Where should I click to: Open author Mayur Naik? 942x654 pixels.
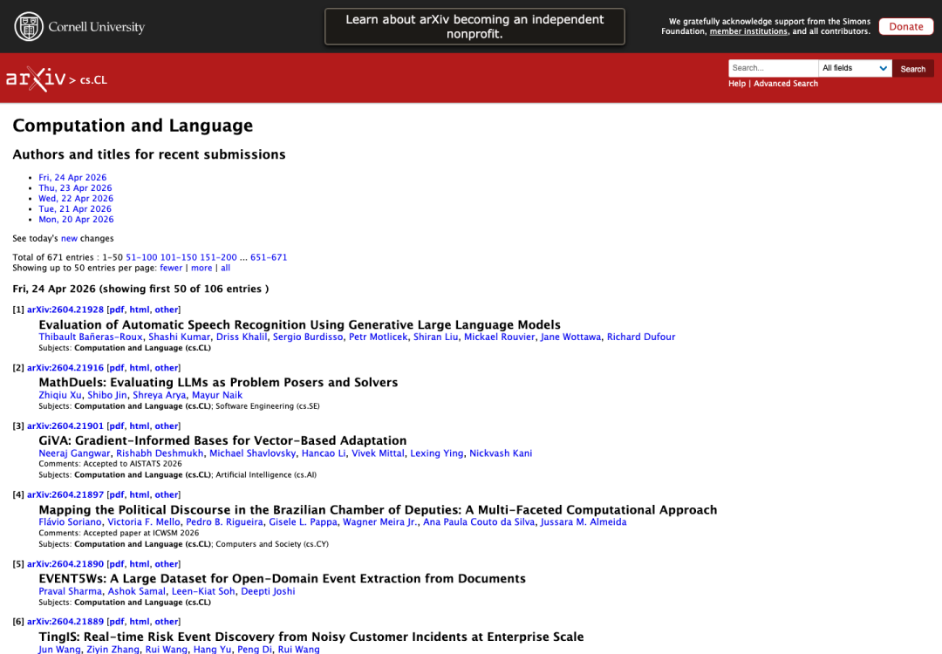click(x=217, y=395)
